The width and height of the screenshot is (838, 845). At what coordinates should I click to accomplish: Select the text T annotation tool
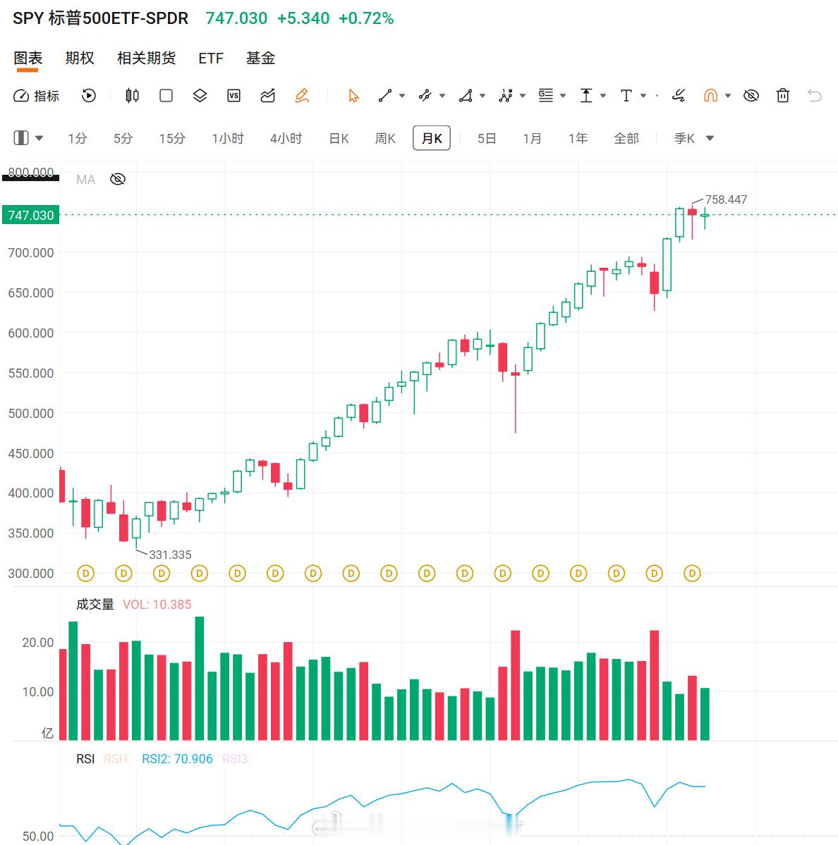point(626,96)
